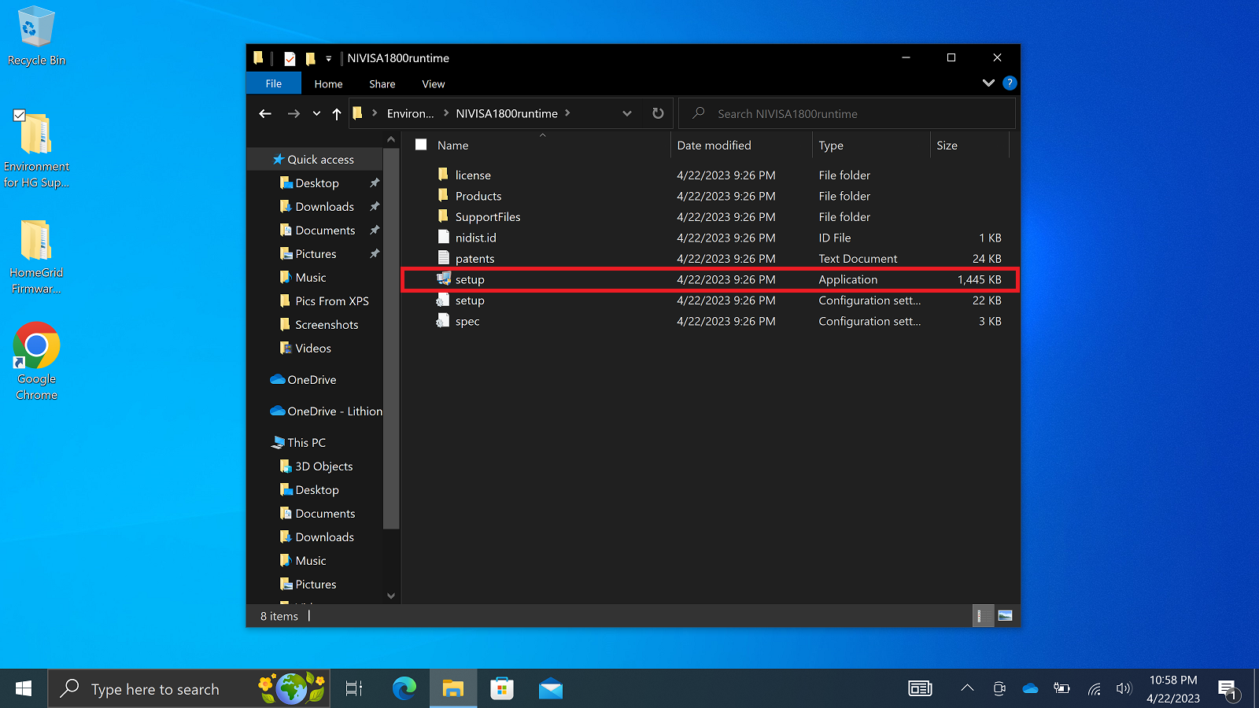The image size is (1259, 708).
Task: Show hidden system tray icons
Action: (x=967, y=688)
